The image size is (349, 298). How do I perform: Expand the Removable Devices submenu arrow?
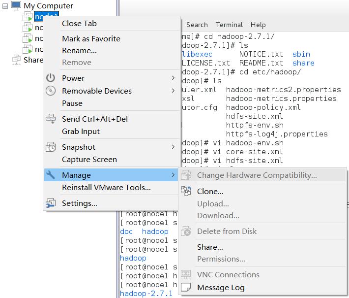173,91
